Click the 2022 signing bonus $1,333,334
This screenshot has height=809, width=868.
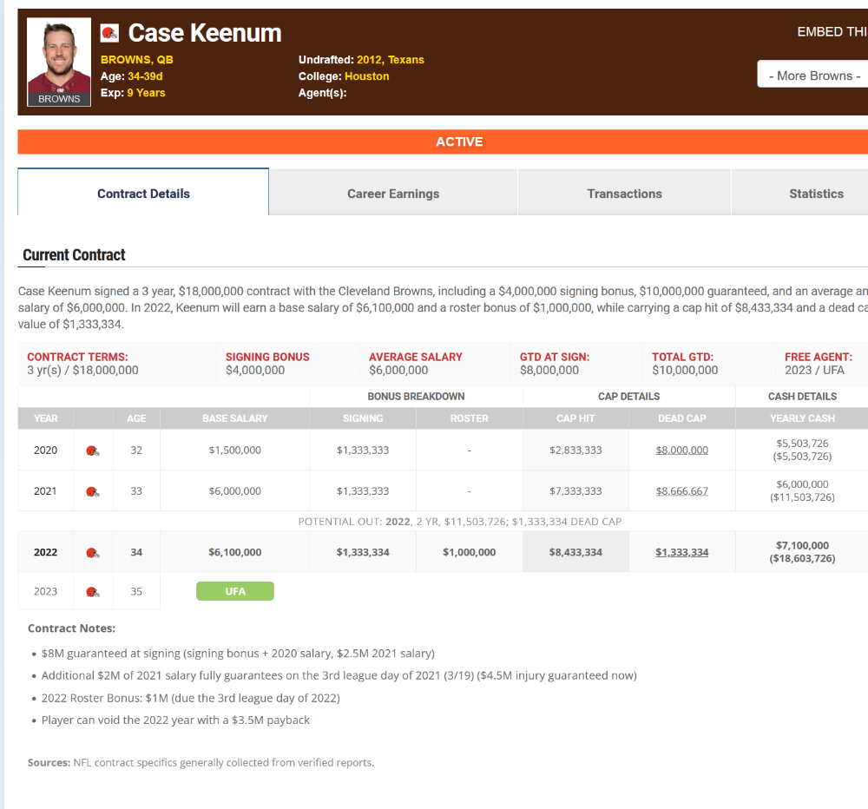[363, 552]
